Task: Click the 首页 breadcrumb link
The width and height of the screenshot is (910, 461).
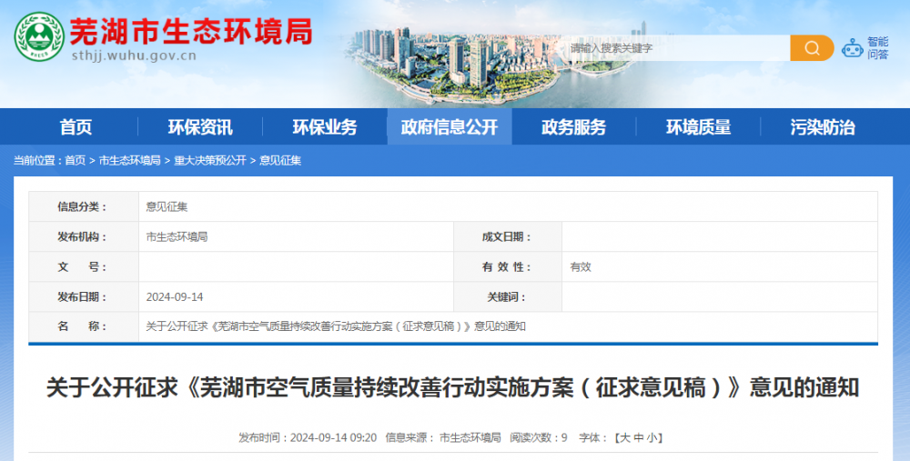Action: (75, 161)
